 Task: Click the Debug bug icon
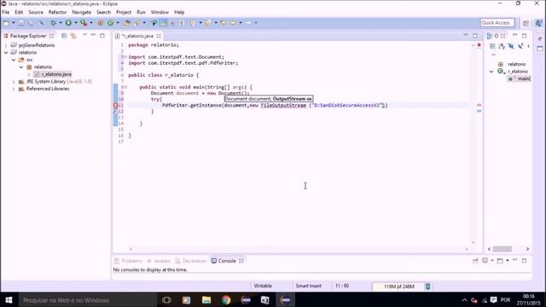tap(53, 23)
